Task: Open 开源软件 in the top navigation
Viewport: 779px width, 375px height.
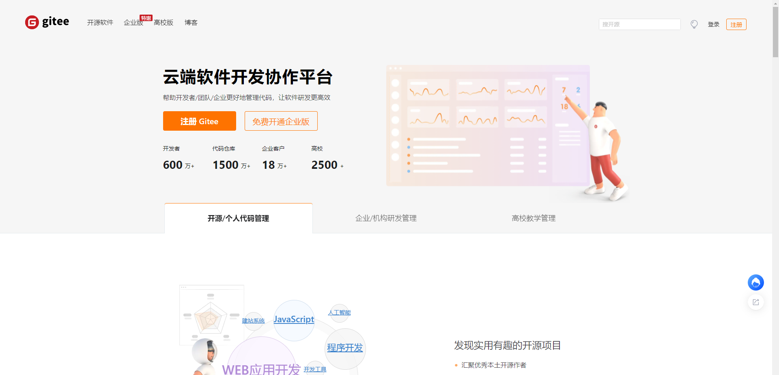Action: tap(100, 23)
